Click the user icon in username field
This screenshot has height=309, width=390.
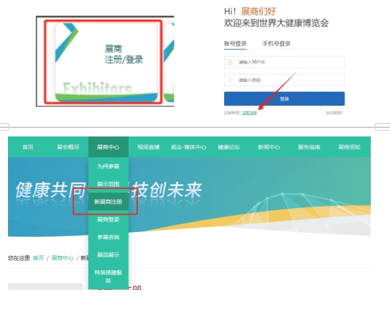pyautogui.click(x=229, y=62)
